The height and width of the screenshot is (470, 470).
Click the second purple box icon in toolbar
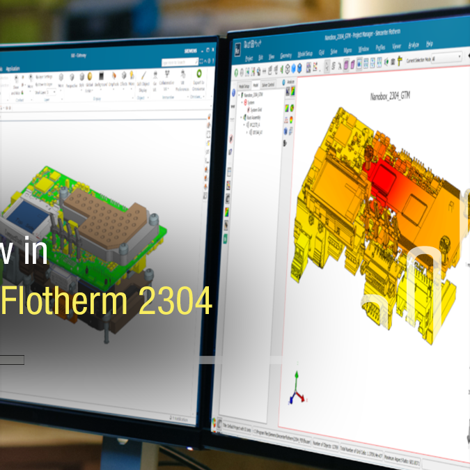point(352,64)
